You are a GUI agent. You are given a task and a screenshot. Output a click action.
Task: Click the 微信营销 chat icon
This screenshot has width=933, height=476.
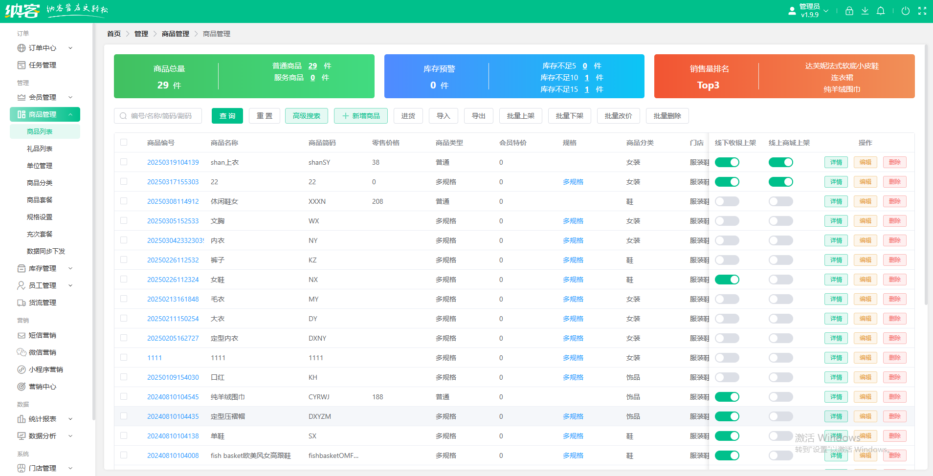coord(22,352)
